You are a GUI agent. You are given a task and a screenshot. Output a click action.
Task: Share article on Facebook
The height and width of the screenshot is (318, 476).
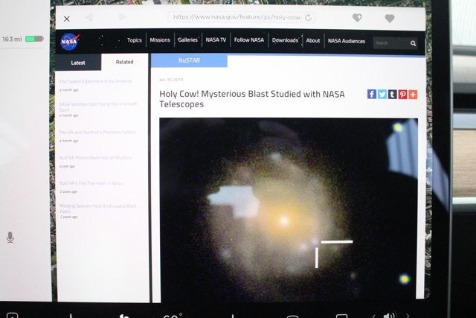[x=372, y=94]
